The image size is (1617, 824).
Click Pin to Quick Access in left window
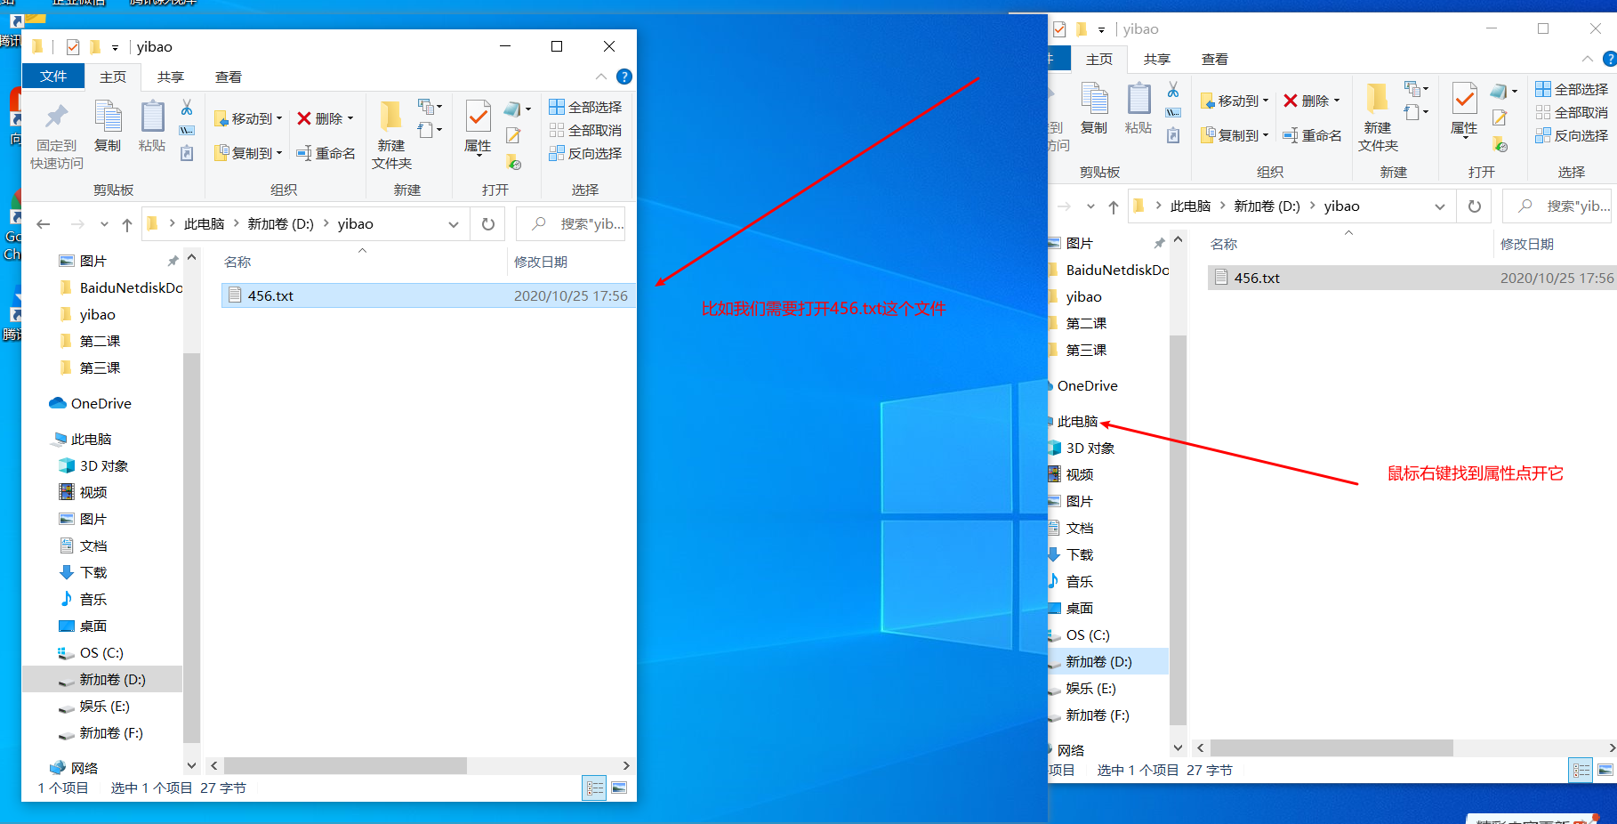click(57, 136)
